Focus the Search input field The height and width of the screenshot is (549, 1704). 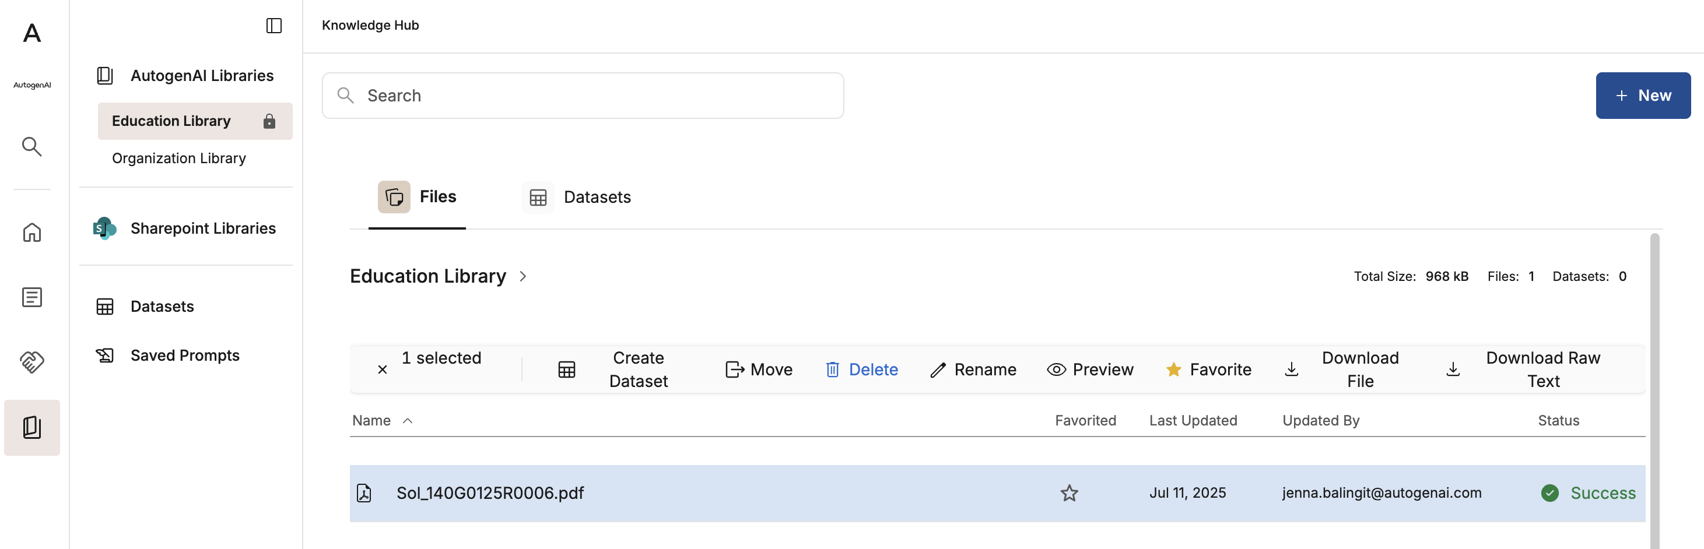(x=583, y=95)
